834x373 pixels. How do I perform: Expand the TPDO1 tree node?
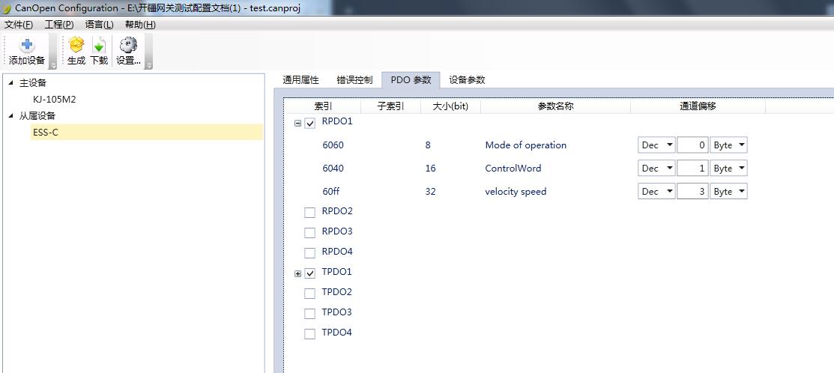click(x=298, y=274)
